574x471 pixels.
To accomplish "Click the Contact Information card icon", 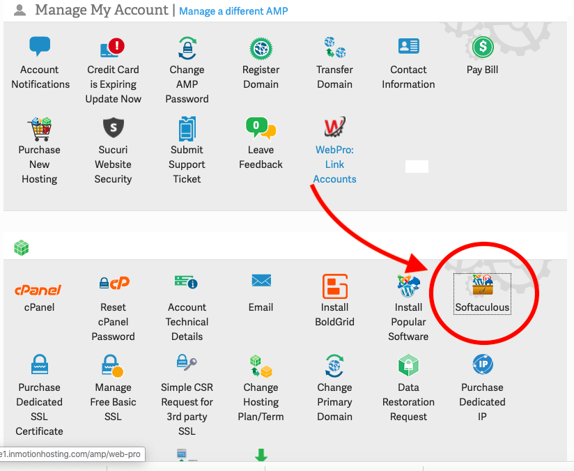I will 408,46.
